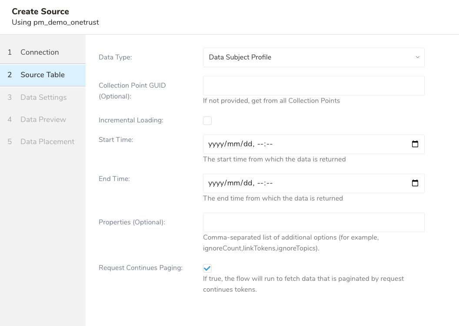This screenshot has height=326, width=459.
Task: Select the hour segment in Start Time
Action: click(260, 144)
